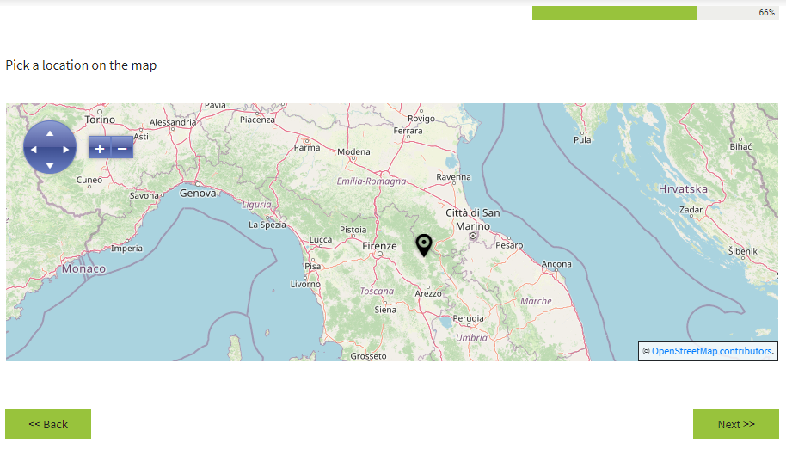Screen dimensions: 786x449
Task: Pick Pesaro on the map
Action: (509, 245)
